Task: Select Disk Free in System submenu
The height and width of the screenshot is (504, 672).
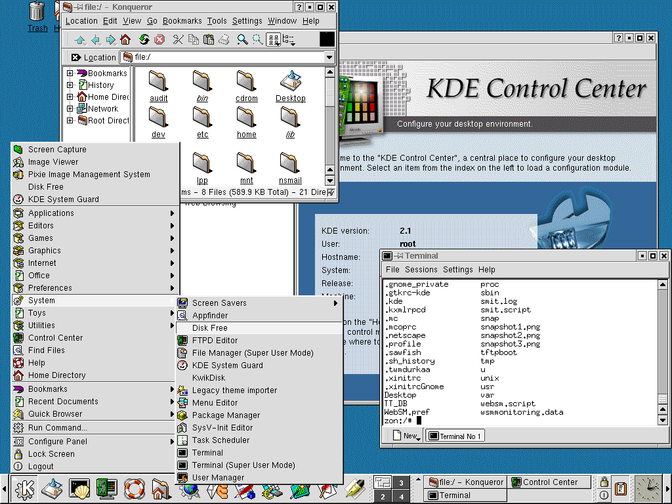Action: coord(210,328)
